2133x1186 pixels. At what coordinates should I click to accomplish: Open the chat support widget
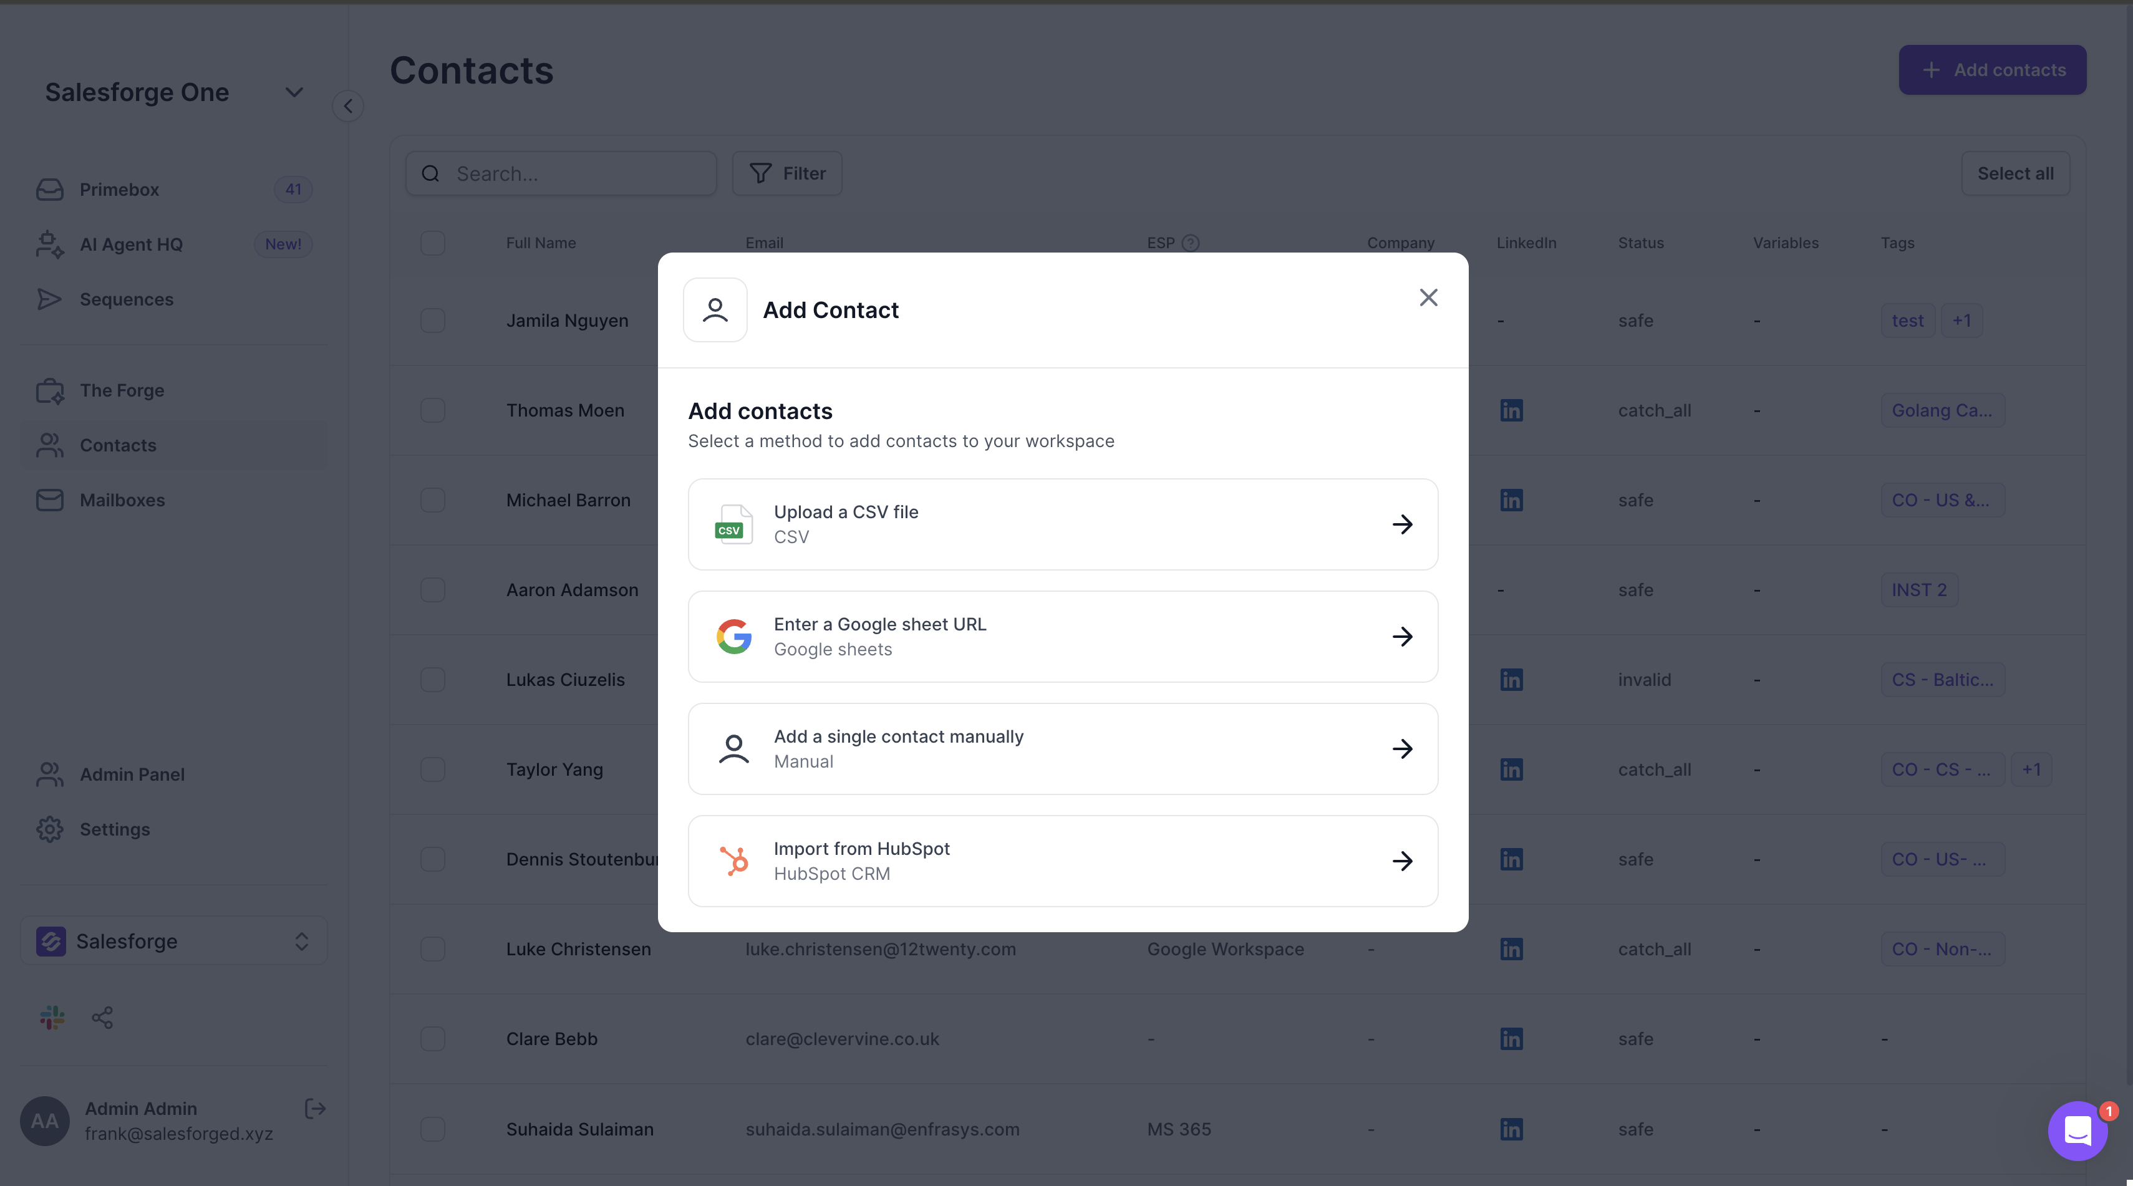click(x=2077, y=1131)
